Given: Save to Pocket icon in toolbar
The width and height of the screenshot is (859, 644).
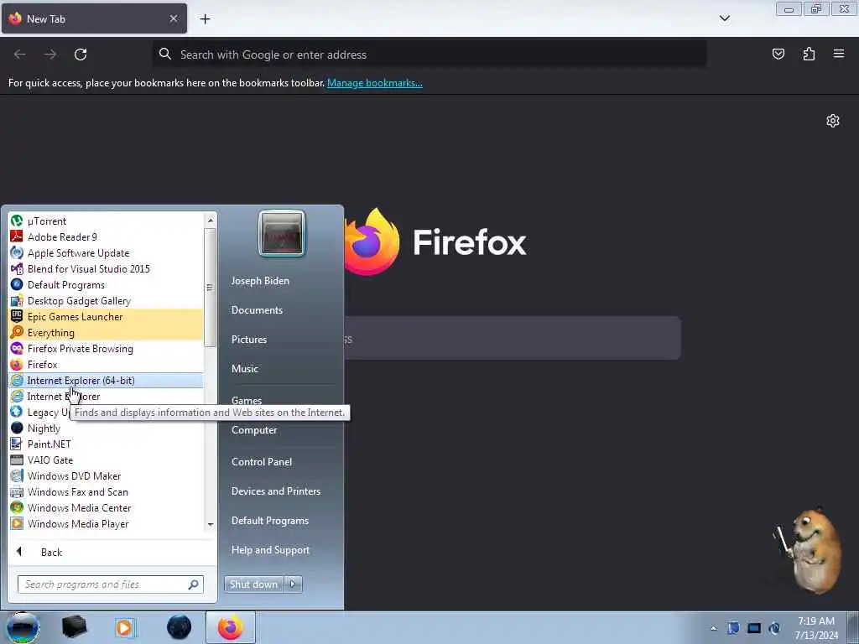Looking at the screenshot, I should pyautogui.click(x=778, y=54).
